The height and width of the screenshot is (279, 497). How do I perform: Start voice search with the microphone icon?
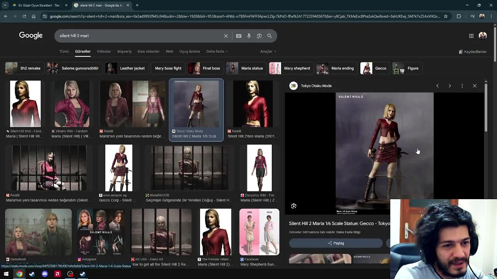[x=249, y=36]
